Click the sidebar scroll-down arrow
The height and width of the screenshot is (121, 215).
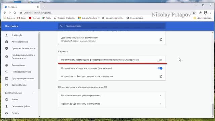(39, 117)
